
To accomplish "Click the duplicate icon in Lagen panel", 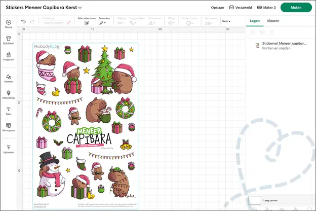I will 262,32.
